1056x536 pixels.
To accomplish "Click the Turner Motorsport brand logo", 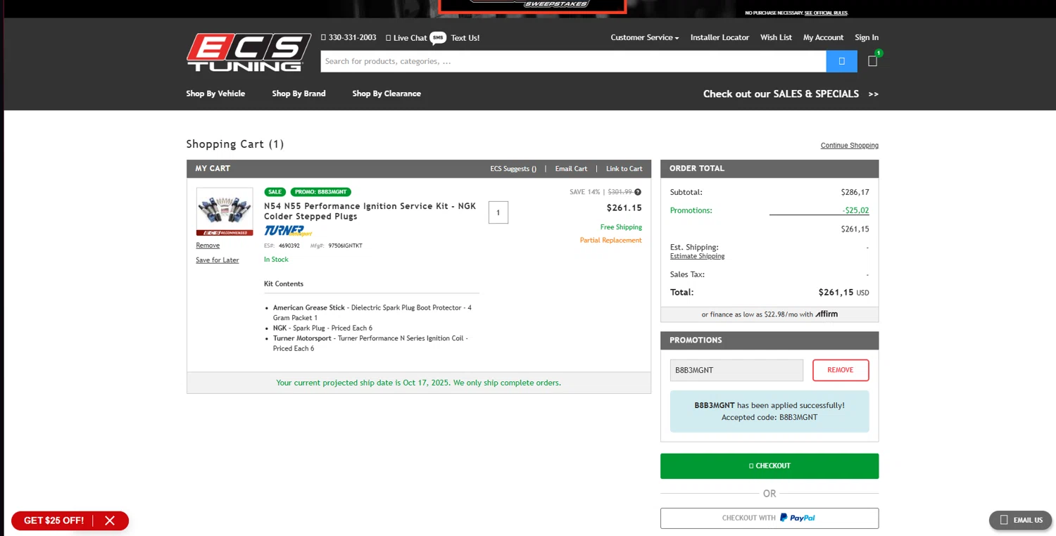I will point(287,231).
